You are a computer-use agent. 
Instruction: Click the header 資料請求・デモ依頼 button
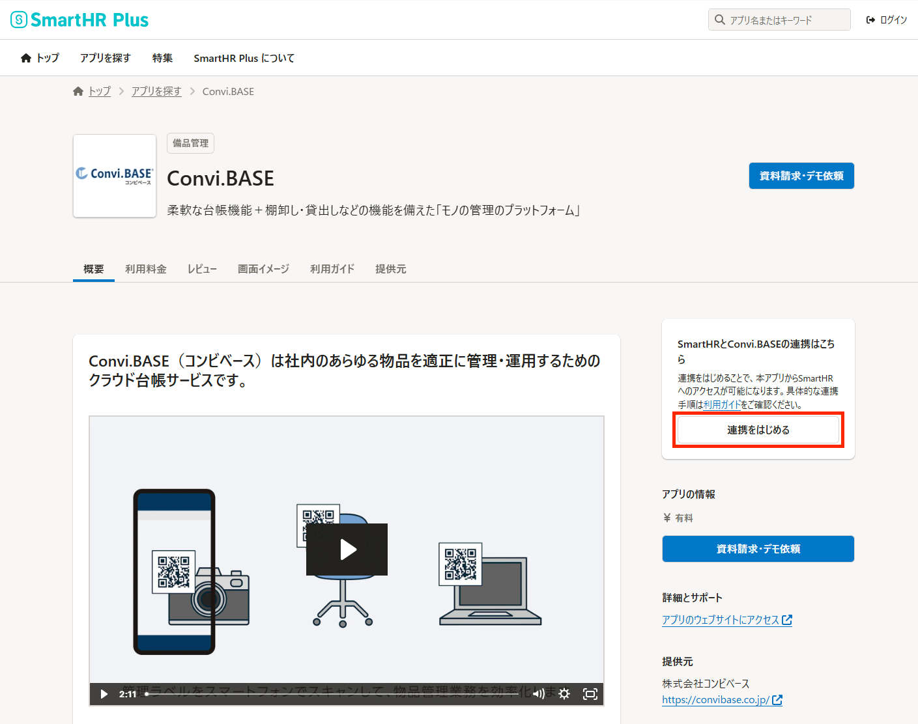[x=801, y=176]
